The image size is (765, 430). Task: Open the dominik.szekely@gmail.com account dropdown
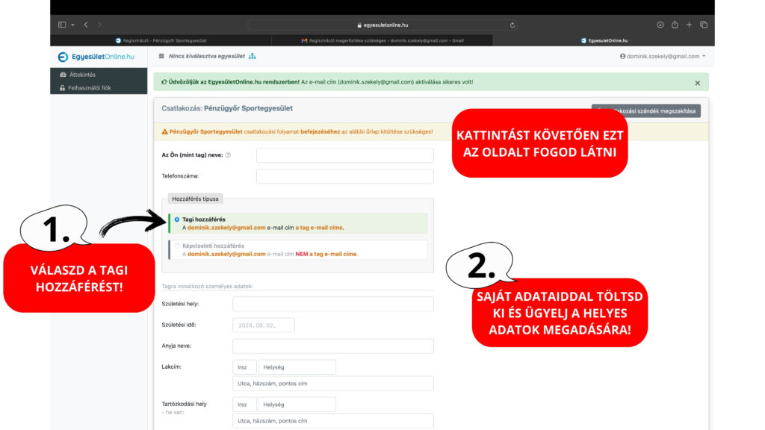(x=663, y=56)
